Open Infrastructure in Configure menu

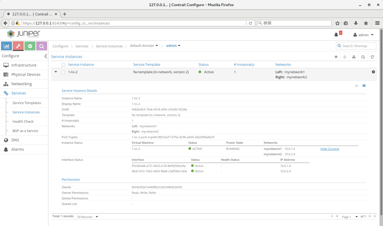coord(24,65)
